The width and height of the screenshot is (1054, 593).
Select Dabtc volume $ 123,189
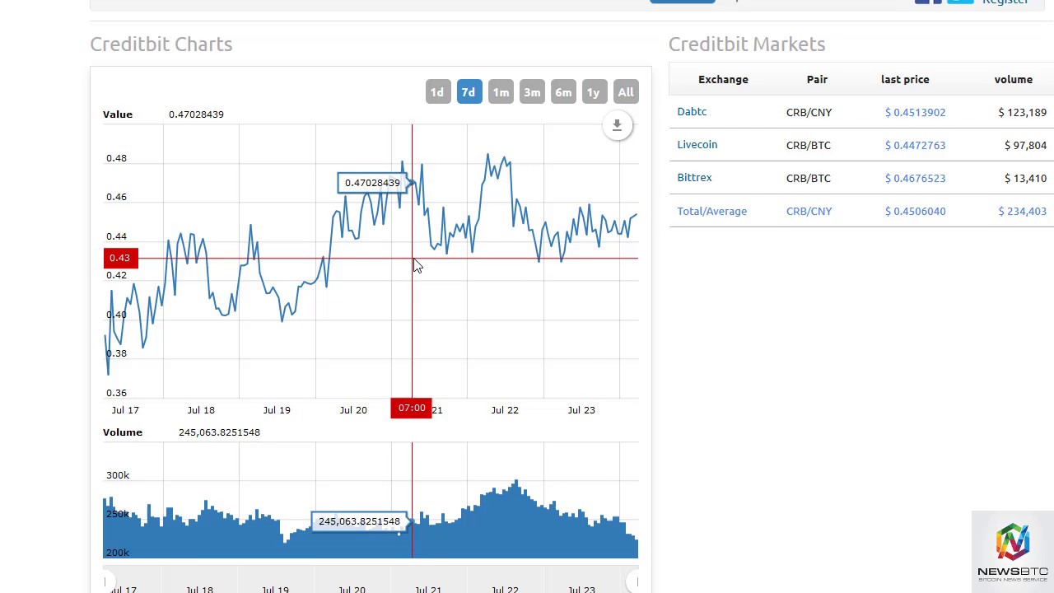point(1022,112)
